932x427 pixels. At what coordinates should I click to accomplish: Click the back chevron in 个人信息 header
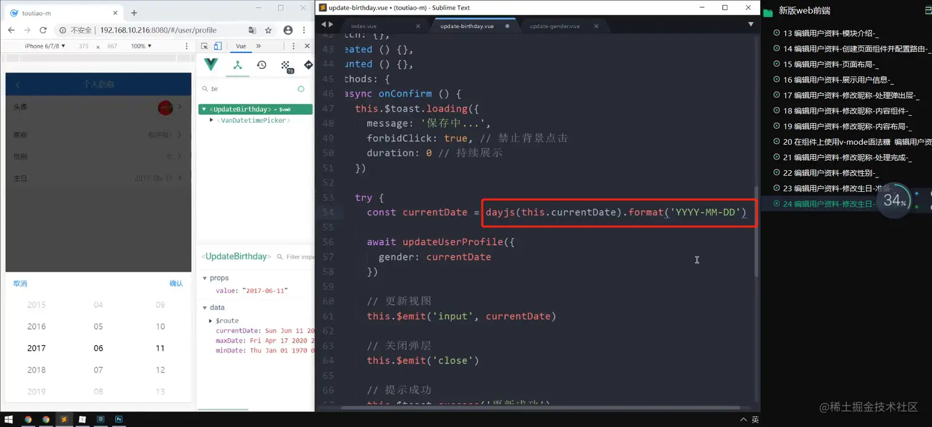pos(17,84)
